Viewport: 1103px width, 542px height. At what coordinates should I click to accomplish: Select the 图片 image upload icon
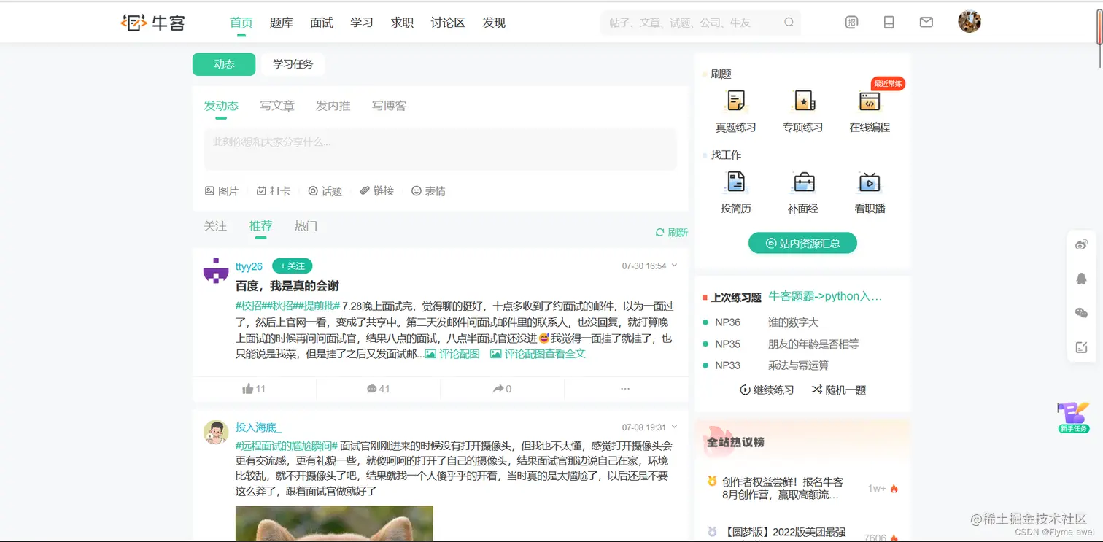209,190
